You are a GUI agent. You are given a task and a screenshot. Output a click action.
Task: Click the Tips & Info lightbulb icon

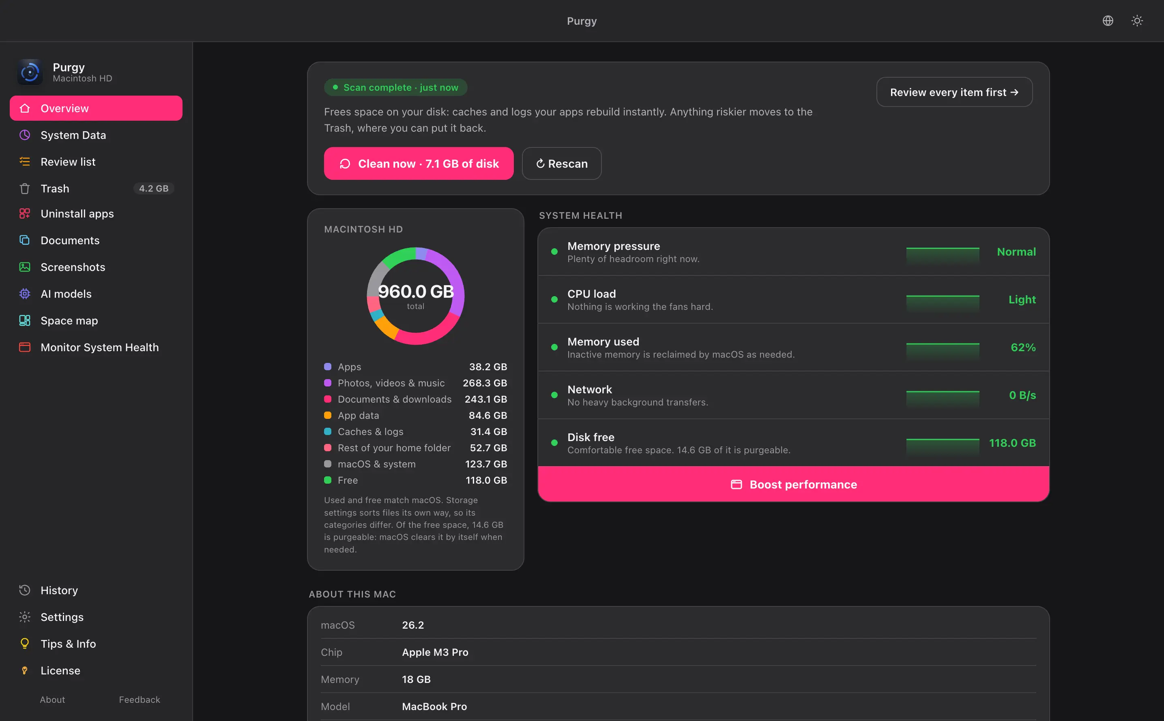[x=25, y=643]
